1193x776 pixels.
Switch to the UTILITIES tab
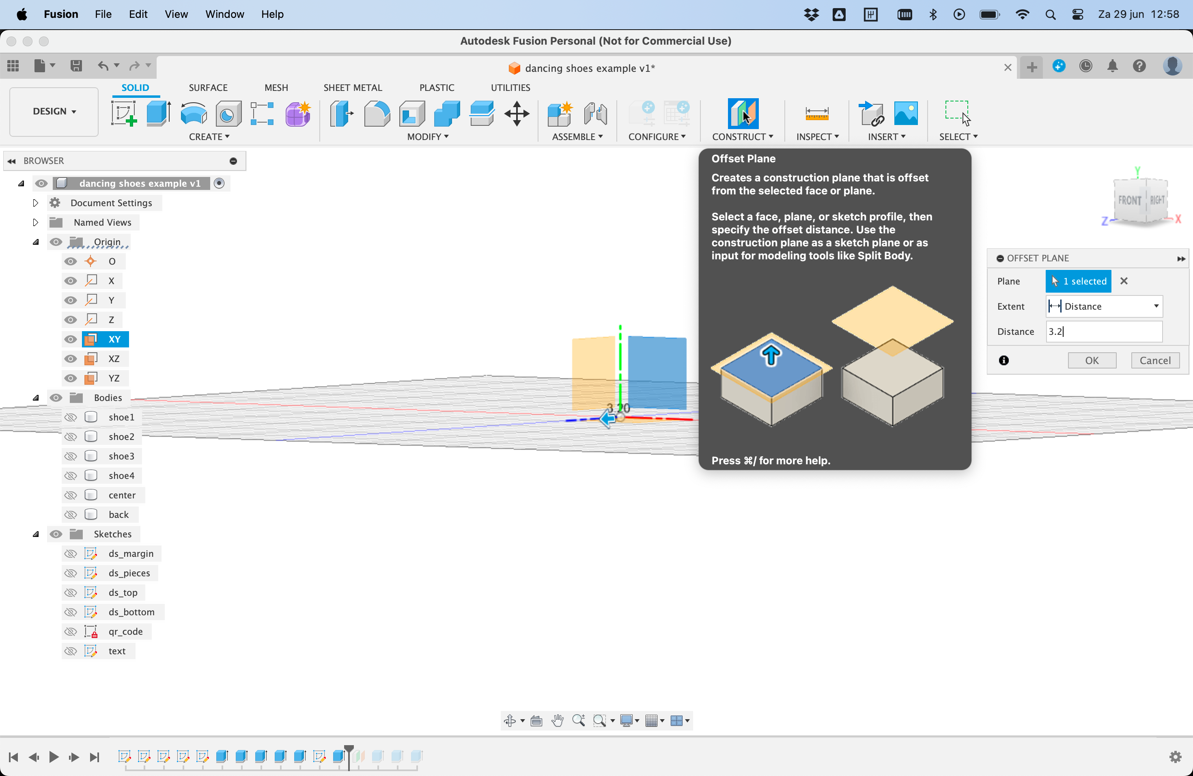[510, 88]
